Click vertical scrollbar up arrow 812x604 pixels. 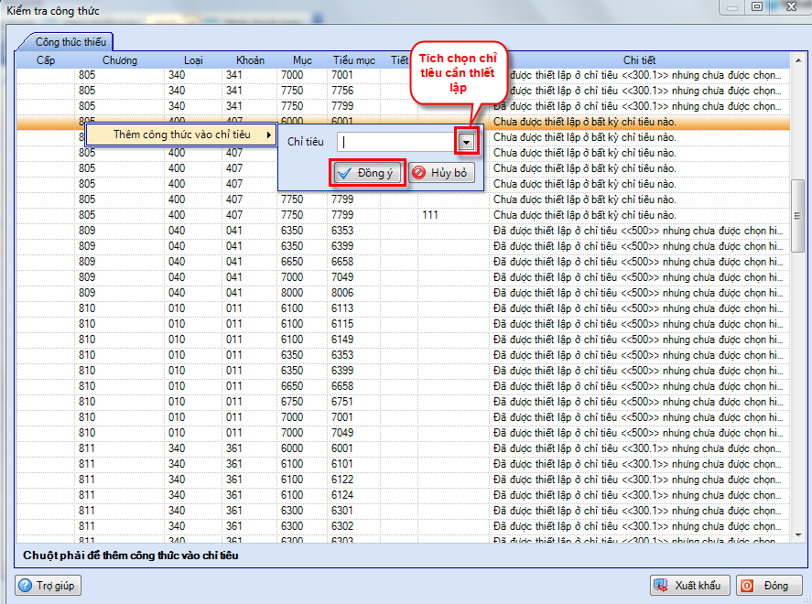(798, 59)
